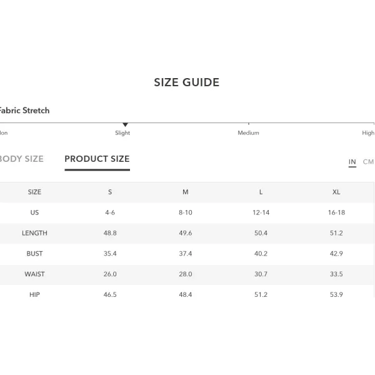Click the High label on stretch scale
This screenshot has height=375, width=375.
point(368,133)
